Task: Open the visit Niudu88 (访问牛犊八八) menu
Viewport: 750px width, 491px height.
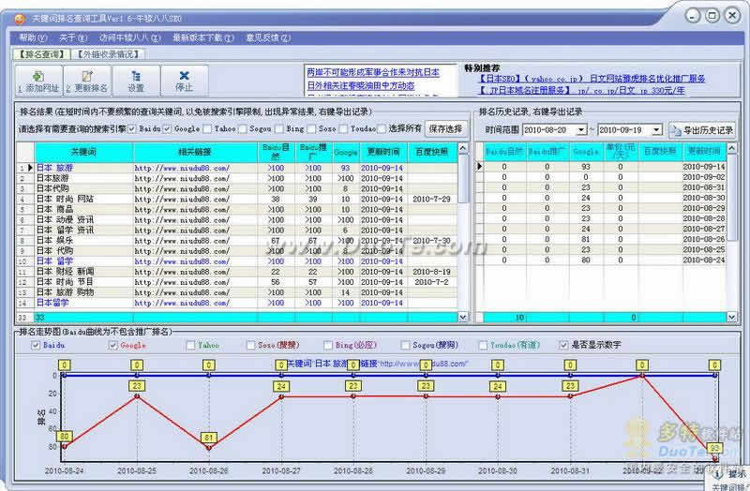Action: pos(129,37)
